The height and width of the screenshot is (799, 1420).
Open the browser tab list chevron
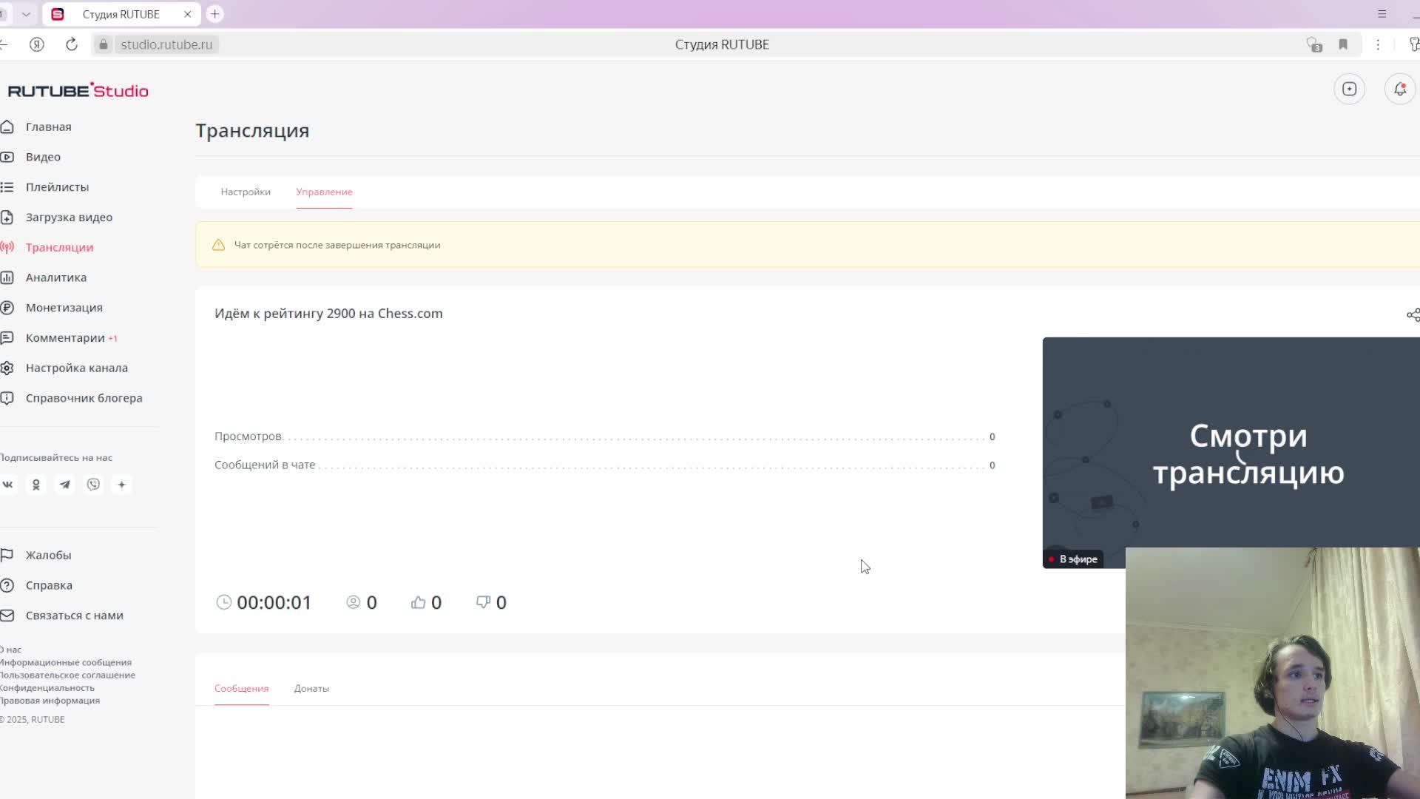point(26,14)
